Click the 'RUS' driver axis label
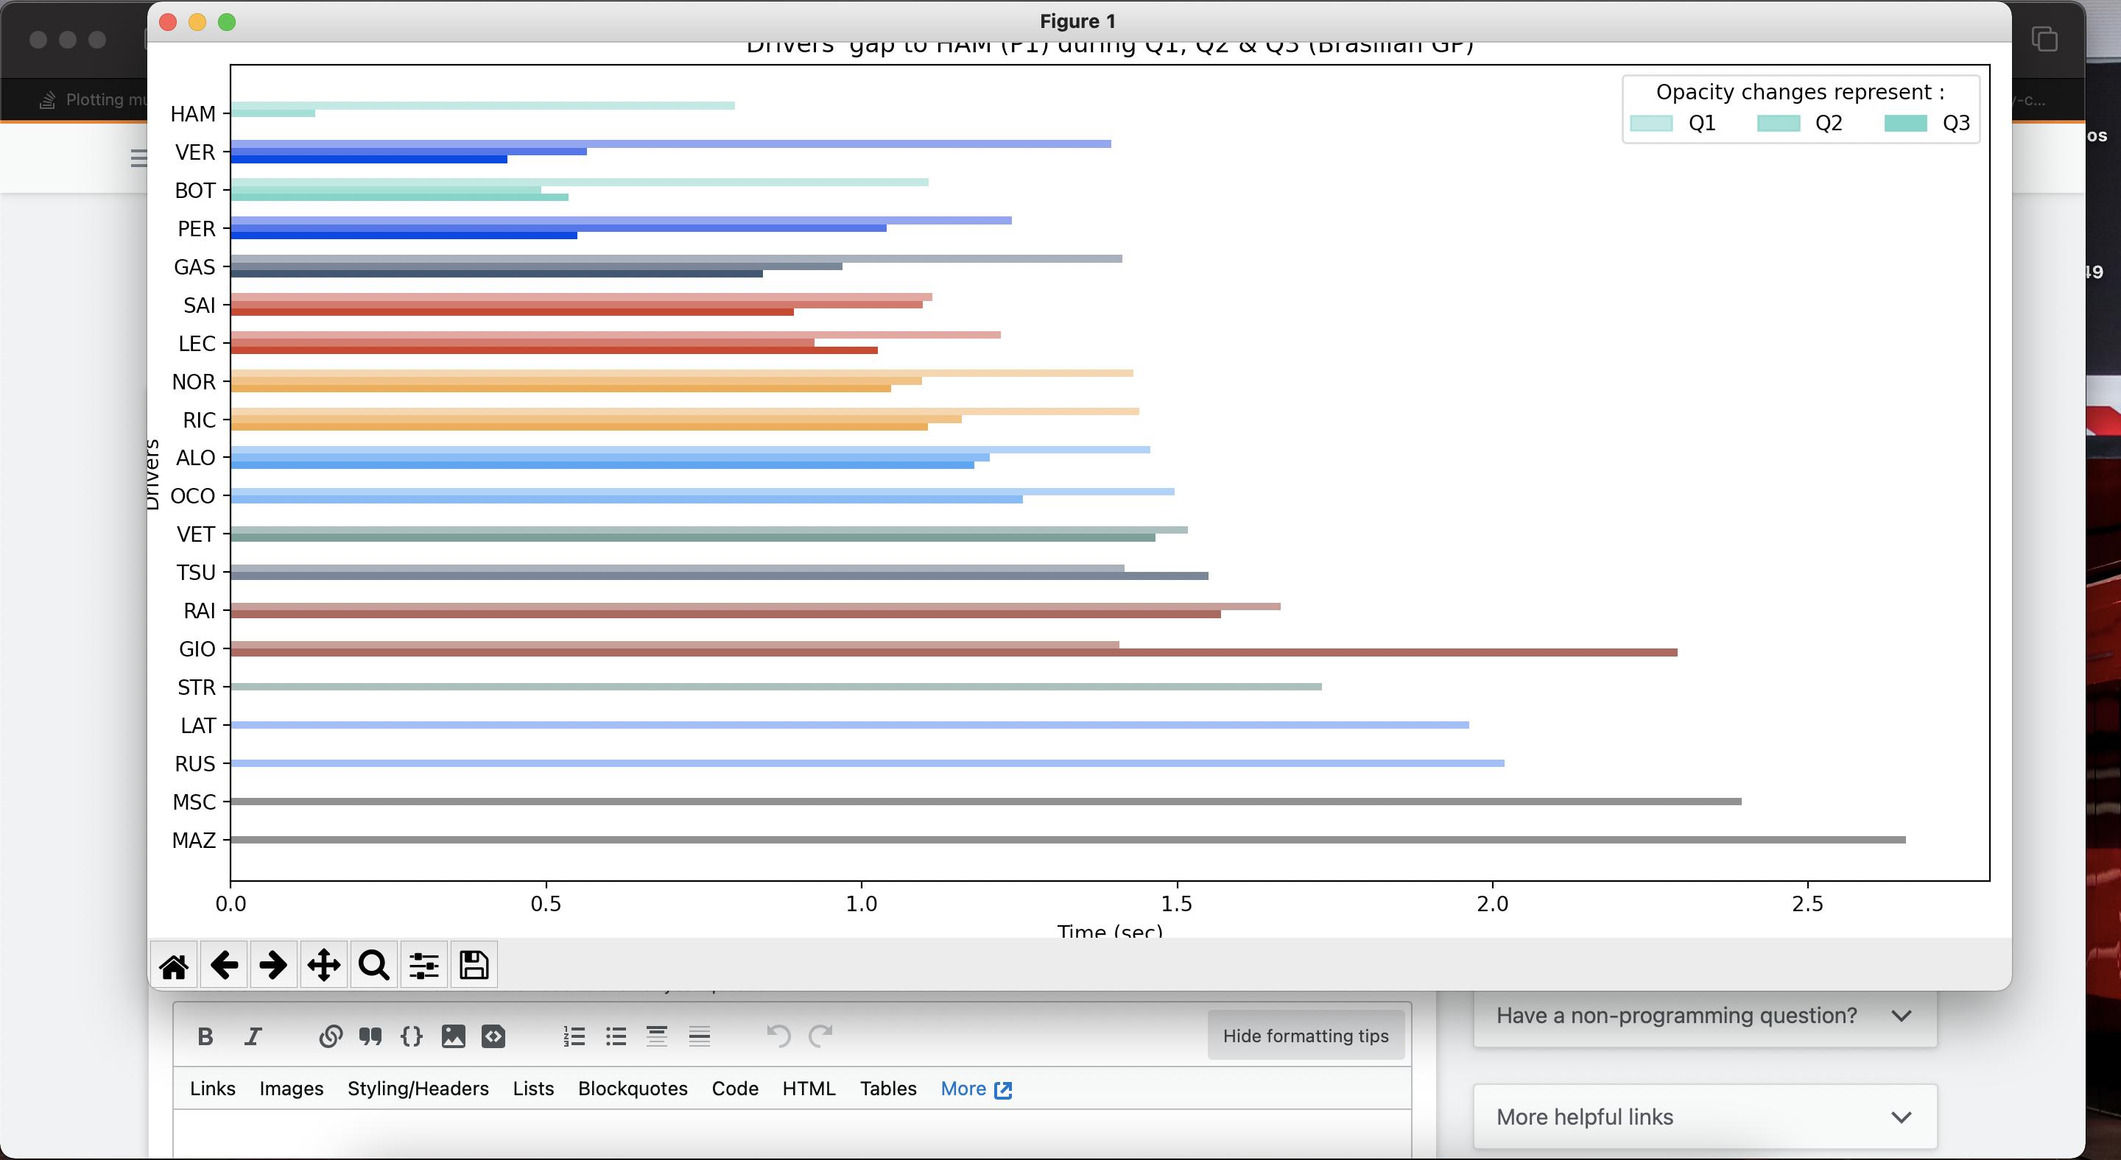This screenshot has height=1160, width=2121. [x=194, y=764]
